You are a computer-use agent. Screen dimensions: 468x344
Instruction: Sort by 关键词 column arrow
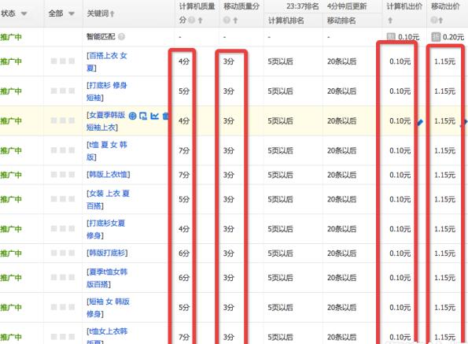click(x=112, y=13)
